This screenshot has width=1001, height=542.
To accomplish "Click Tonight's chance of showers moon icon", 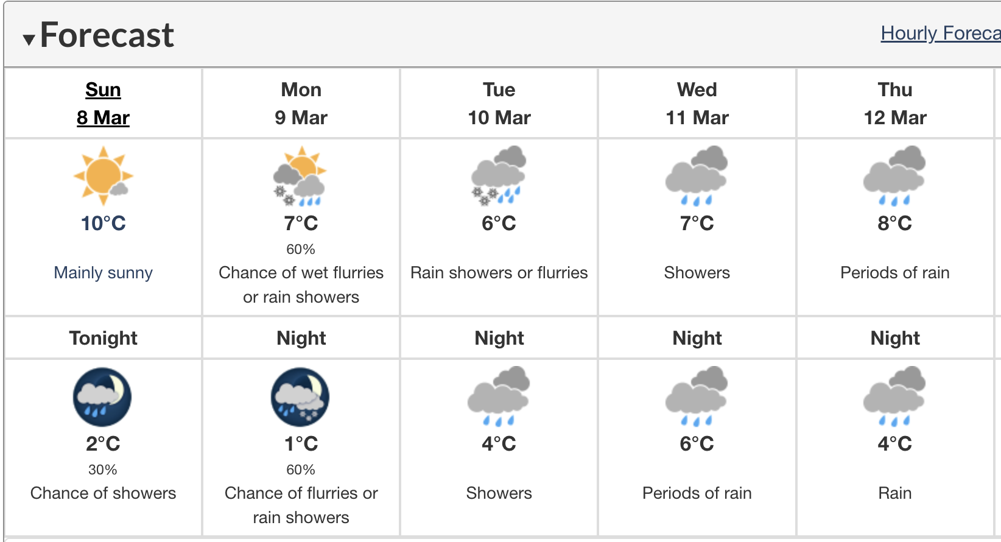I will 102,397.
